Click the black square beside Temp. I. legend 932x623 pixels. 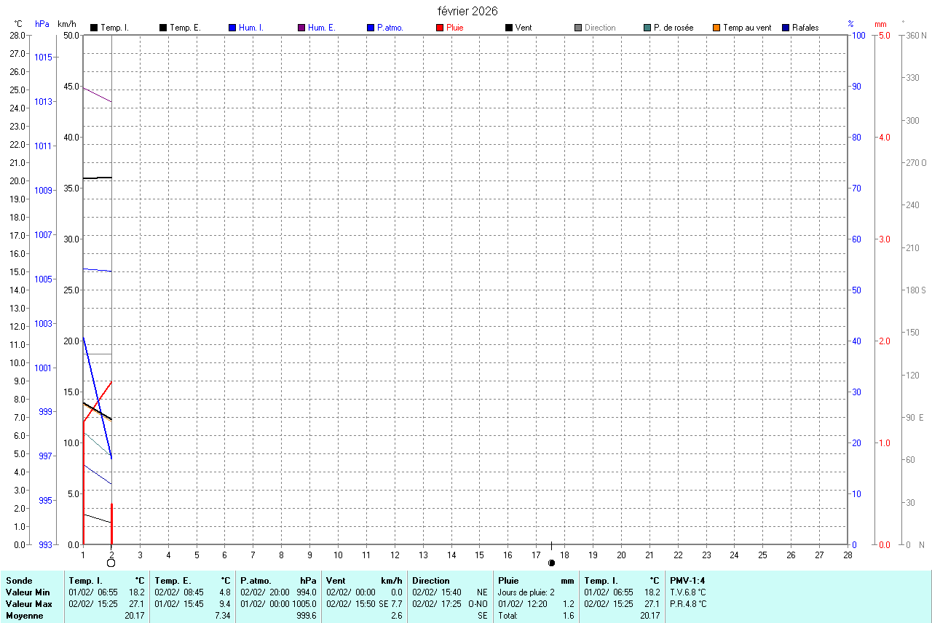pos(94,28)
